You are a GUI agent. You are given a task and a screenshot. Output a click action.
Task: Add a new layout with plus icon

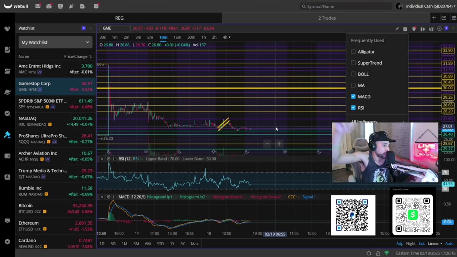433,18
